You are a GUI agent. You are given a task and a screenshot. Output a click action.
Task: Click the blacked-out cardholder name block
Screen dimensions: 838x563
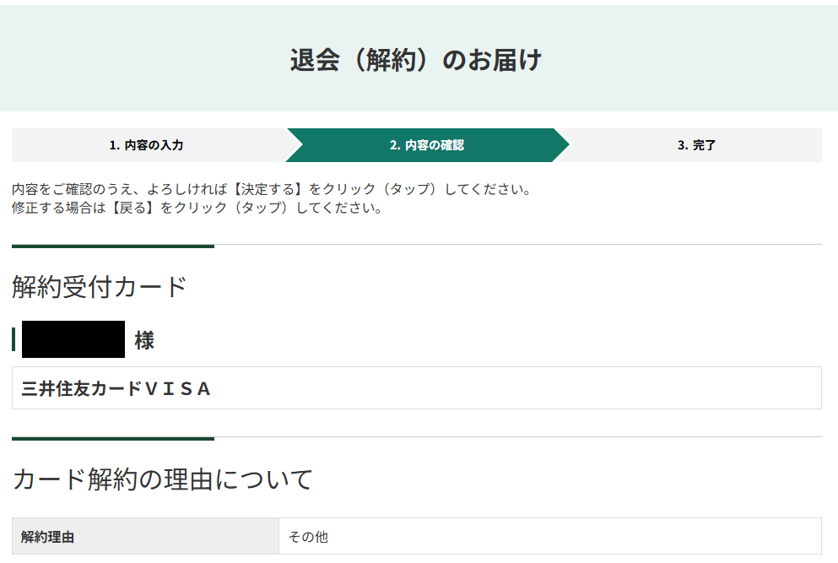coord(73,339)
